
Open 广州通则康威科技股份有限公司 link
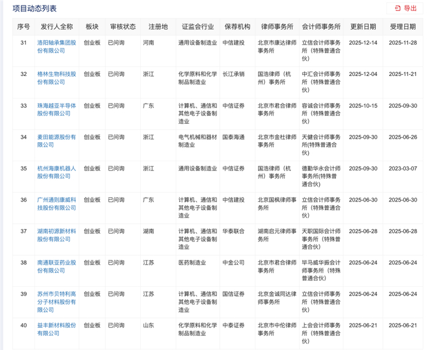point(56,204)
